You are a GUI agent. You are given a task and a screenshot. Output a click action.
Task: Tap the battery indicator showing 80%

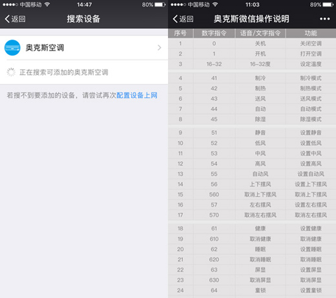click(x=154, y=5)
